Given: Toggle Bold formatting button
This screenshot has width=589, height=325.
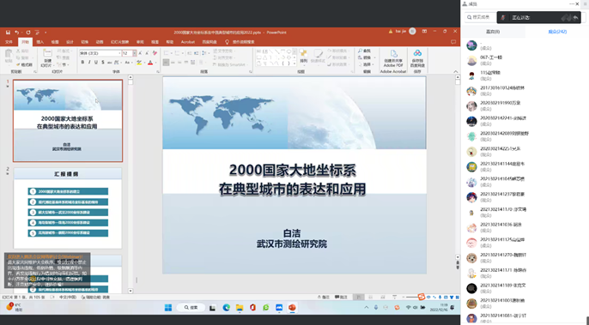Looking at the screenshot, I should click(x=82, y=63).
